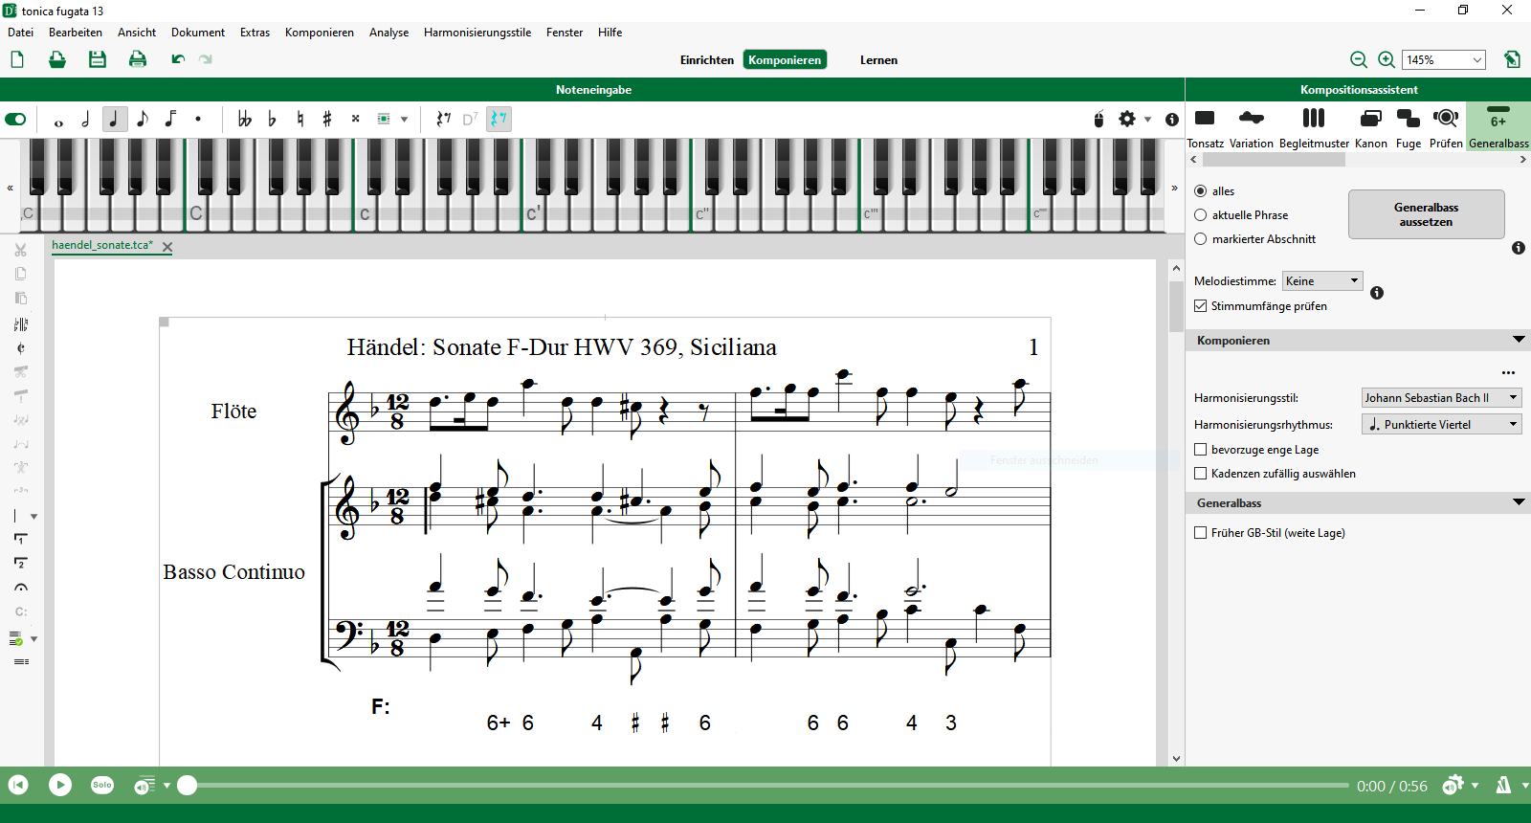Print the score with the printer icon
The width and height of the screenshot is (1531, 823).
click(x=138, y=59)
